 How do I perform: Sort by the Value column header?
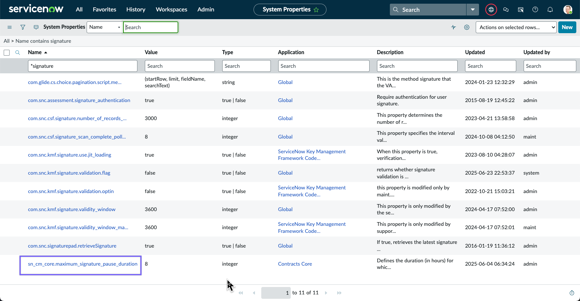pos(151,52)
